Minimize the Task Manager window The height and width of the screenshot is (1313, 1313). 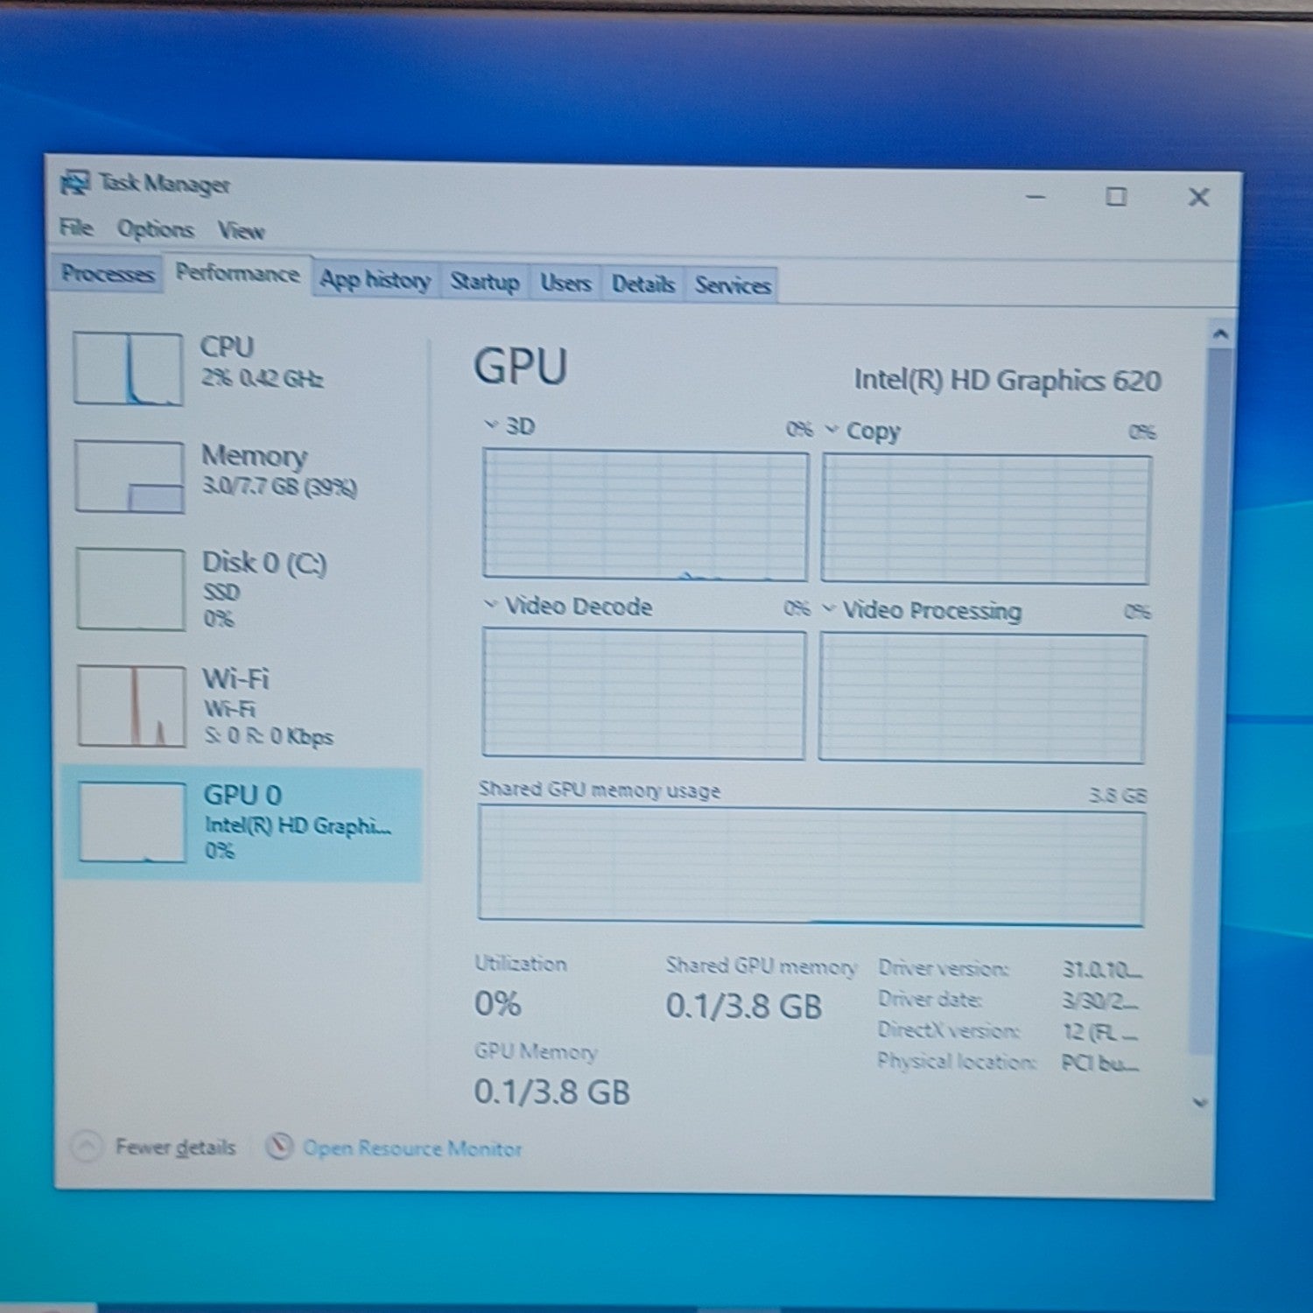coord(1036,197)
